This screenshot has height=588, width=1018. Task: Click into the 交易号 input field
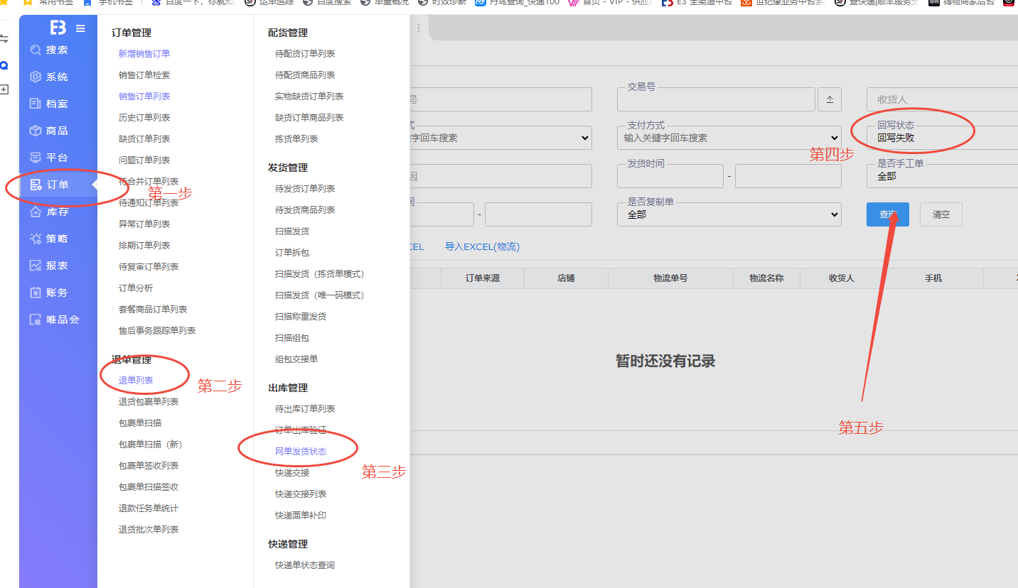click(715, 100)
